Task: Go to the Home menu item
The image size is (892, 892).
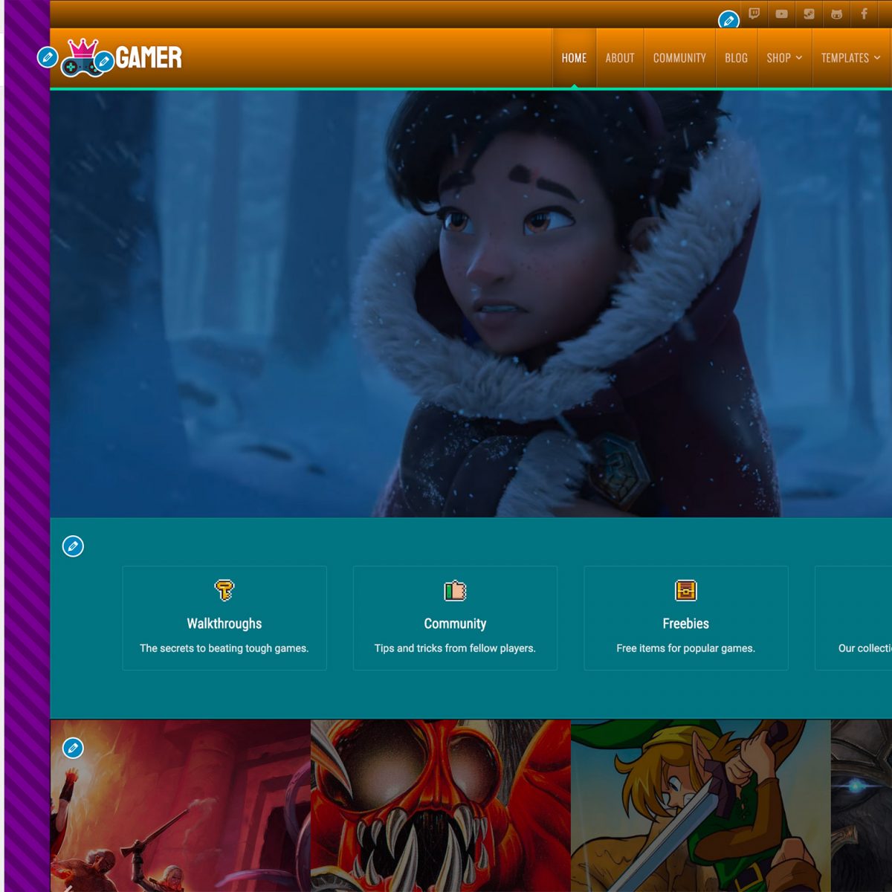Action: pos(574,58)
